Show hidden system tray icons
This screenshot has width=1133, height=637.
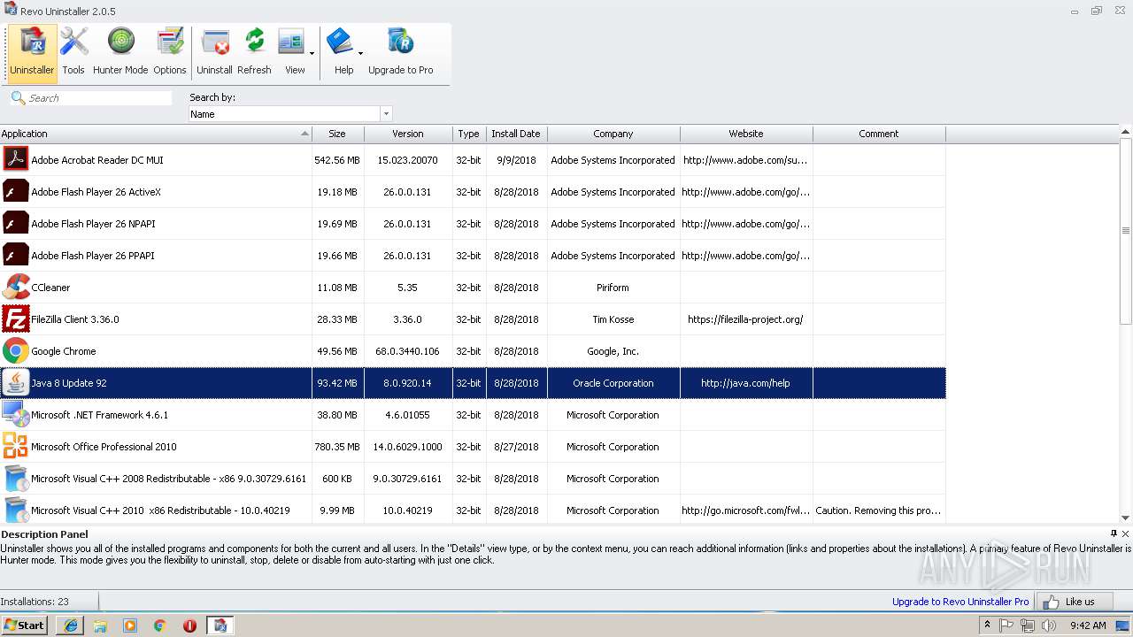[987, 625]
